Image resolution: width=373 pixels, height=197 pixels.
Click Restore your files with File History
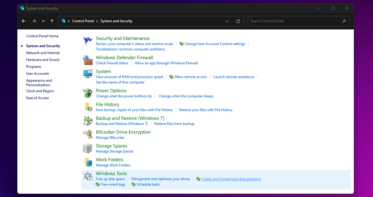tap(206, 110)
